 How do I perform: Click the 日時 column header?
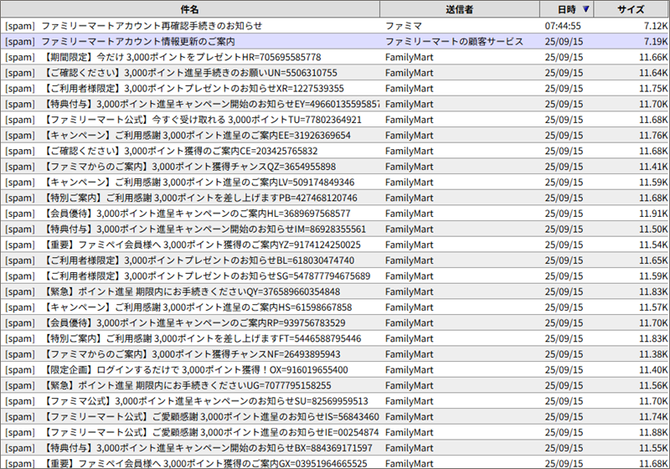pos(567,9)
